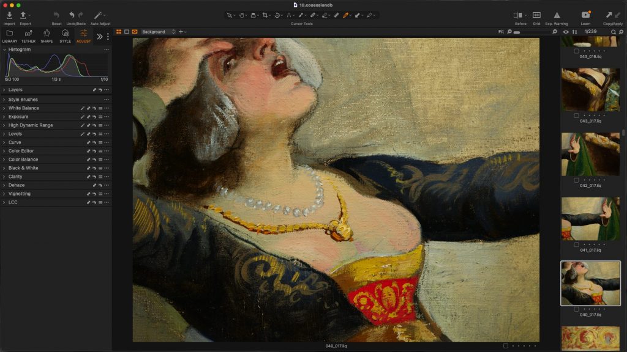Toggle Before view comparison

[518, 15]
